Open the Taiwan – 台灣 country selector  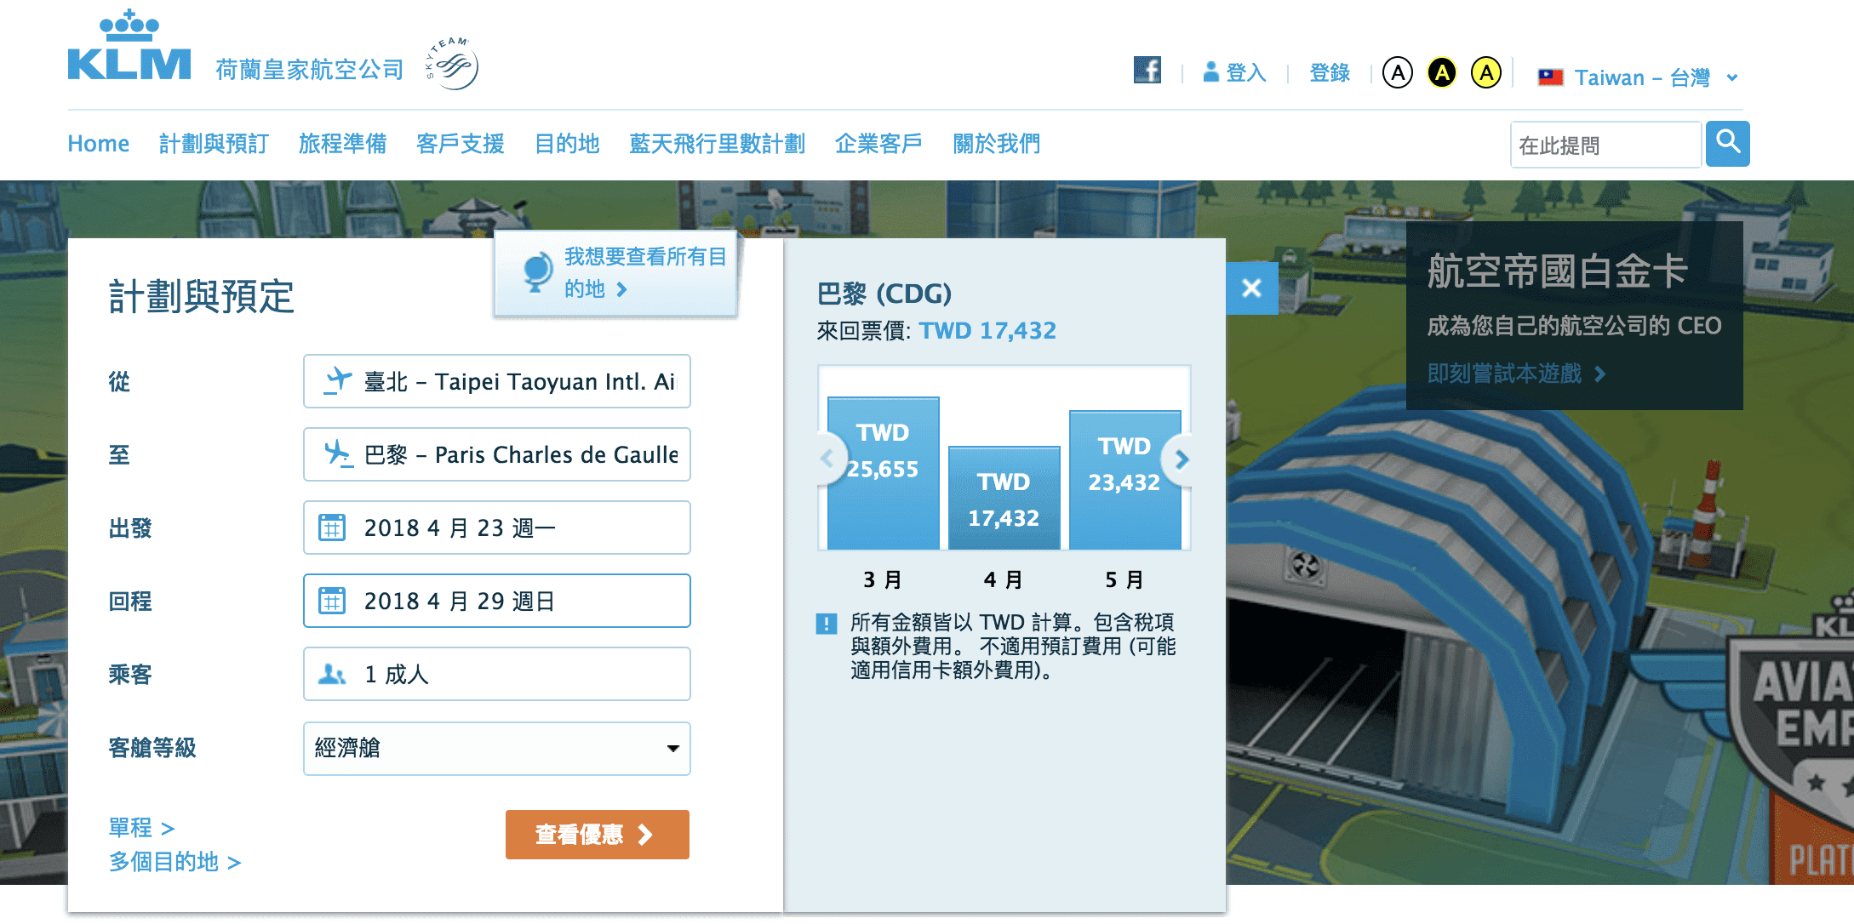click(x=1639, y=77)
